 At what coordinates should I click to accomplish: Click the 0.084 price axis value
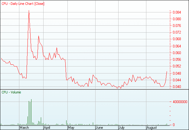tap(177, 12)
